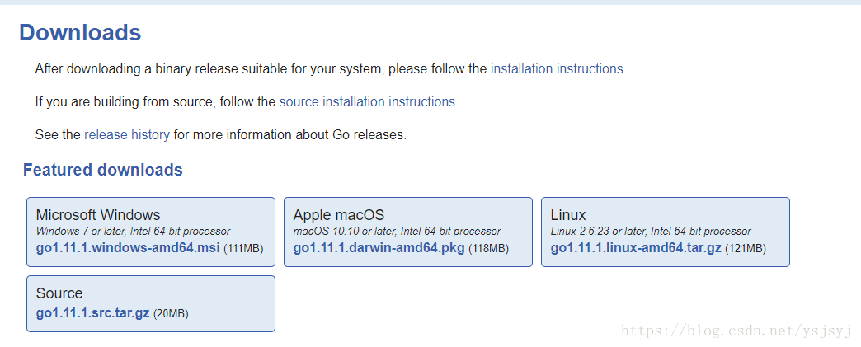Open the installation instructions link
Viewport: 861px width, 347px height.
(558, 69)
